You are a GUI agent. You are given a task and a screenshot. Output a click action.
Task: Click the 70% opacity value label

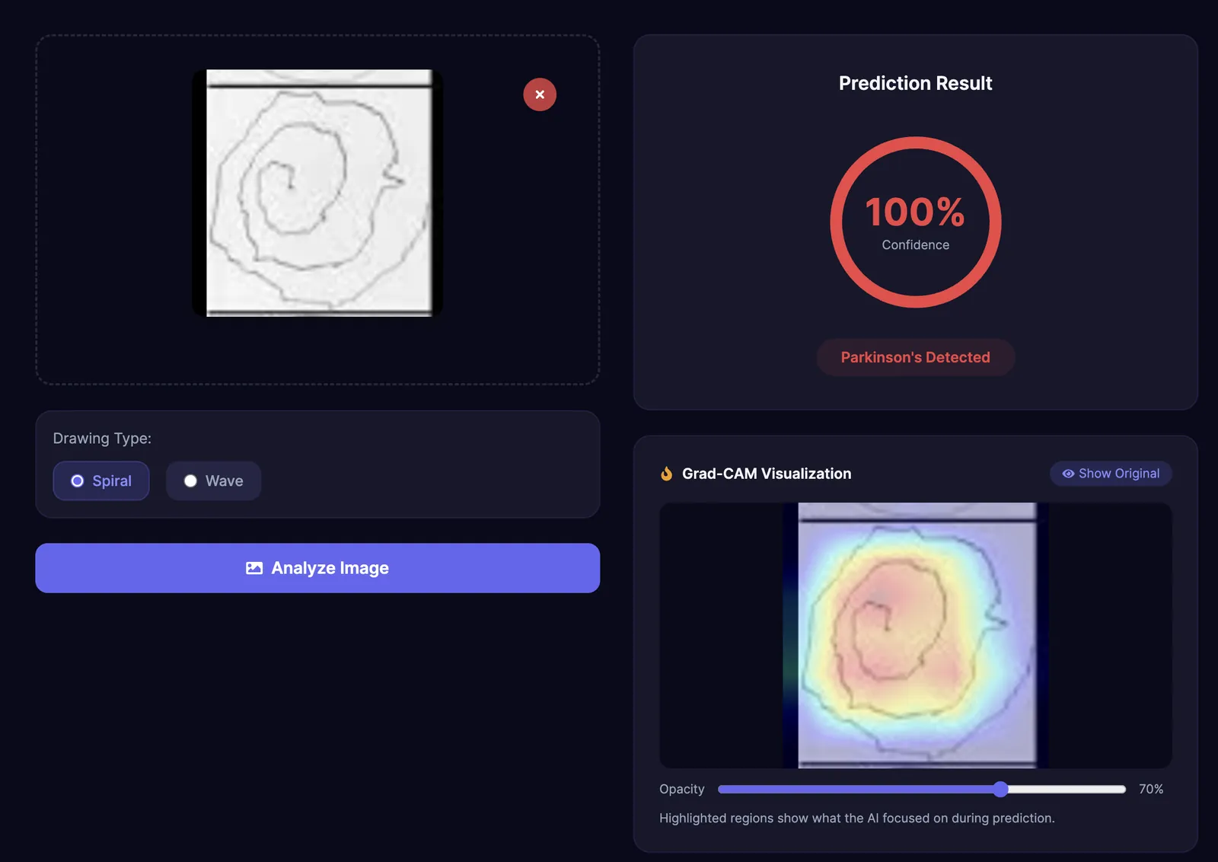click(x=1151, y=789)
